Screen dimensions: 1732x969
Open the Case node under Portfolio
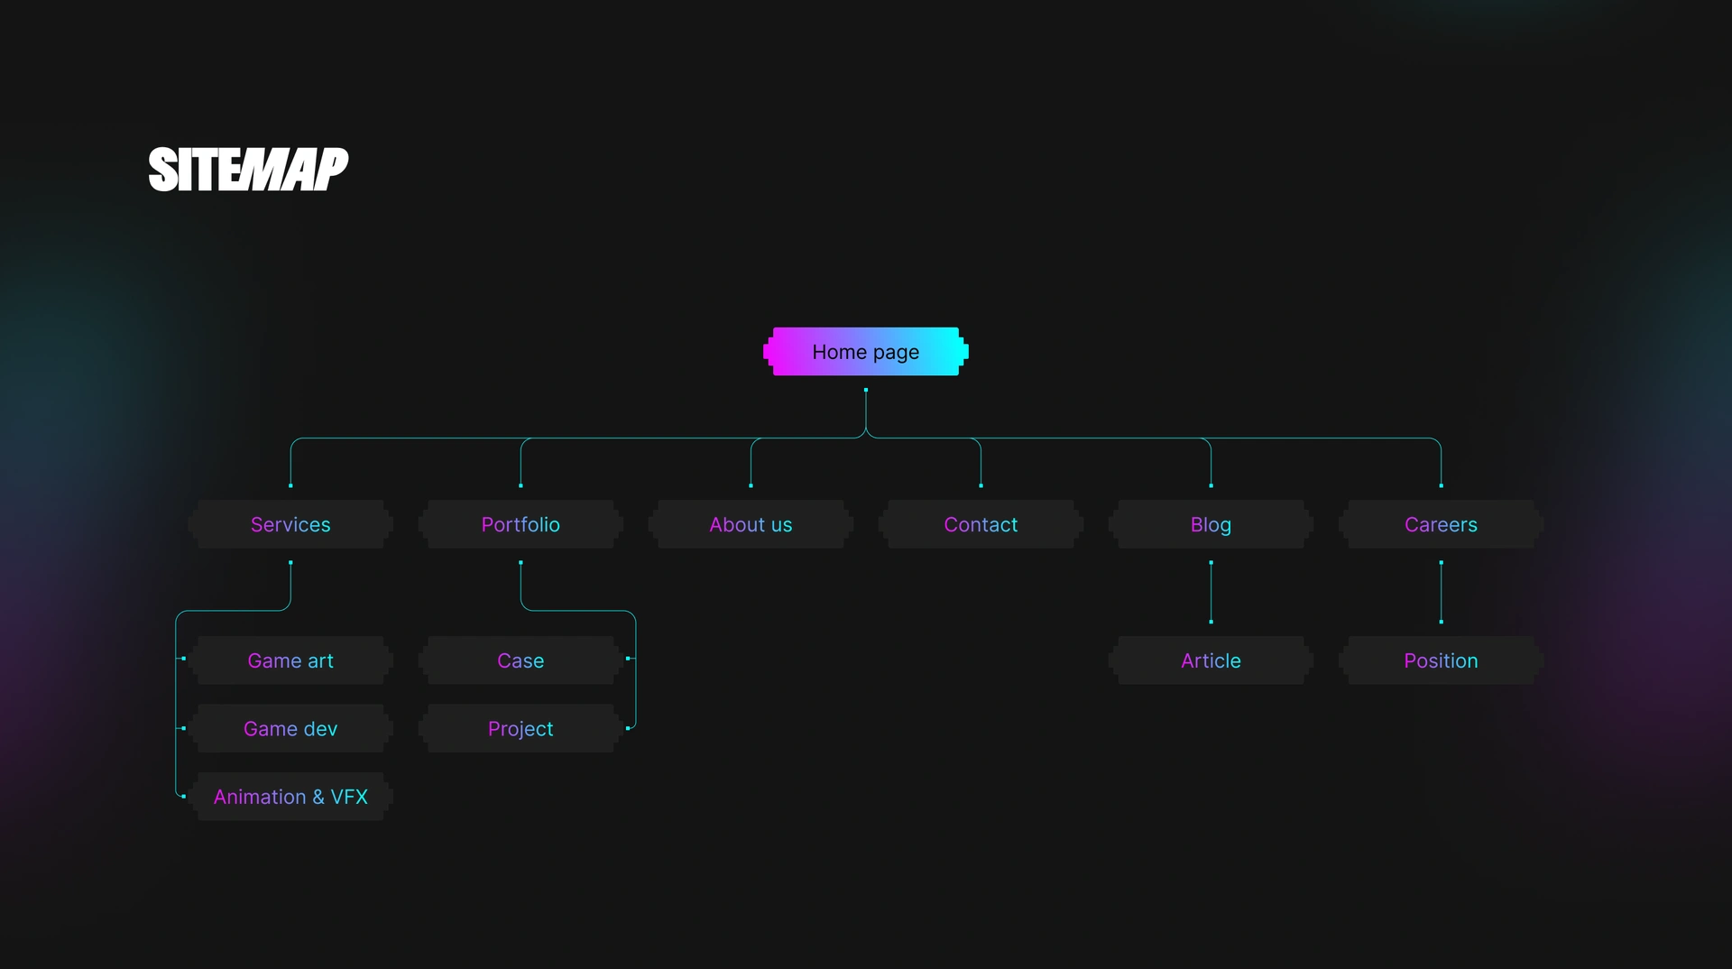[521, 660]
